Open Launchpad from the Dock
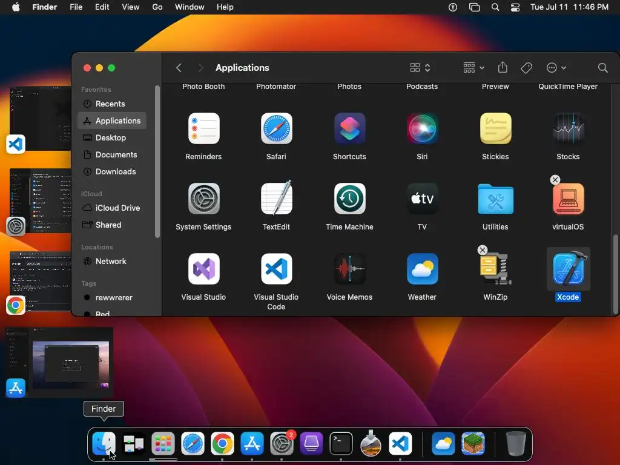 click(163, 444)
